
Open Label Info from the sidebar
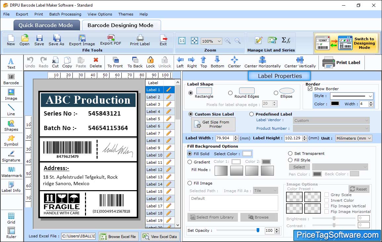coord(11,187)
